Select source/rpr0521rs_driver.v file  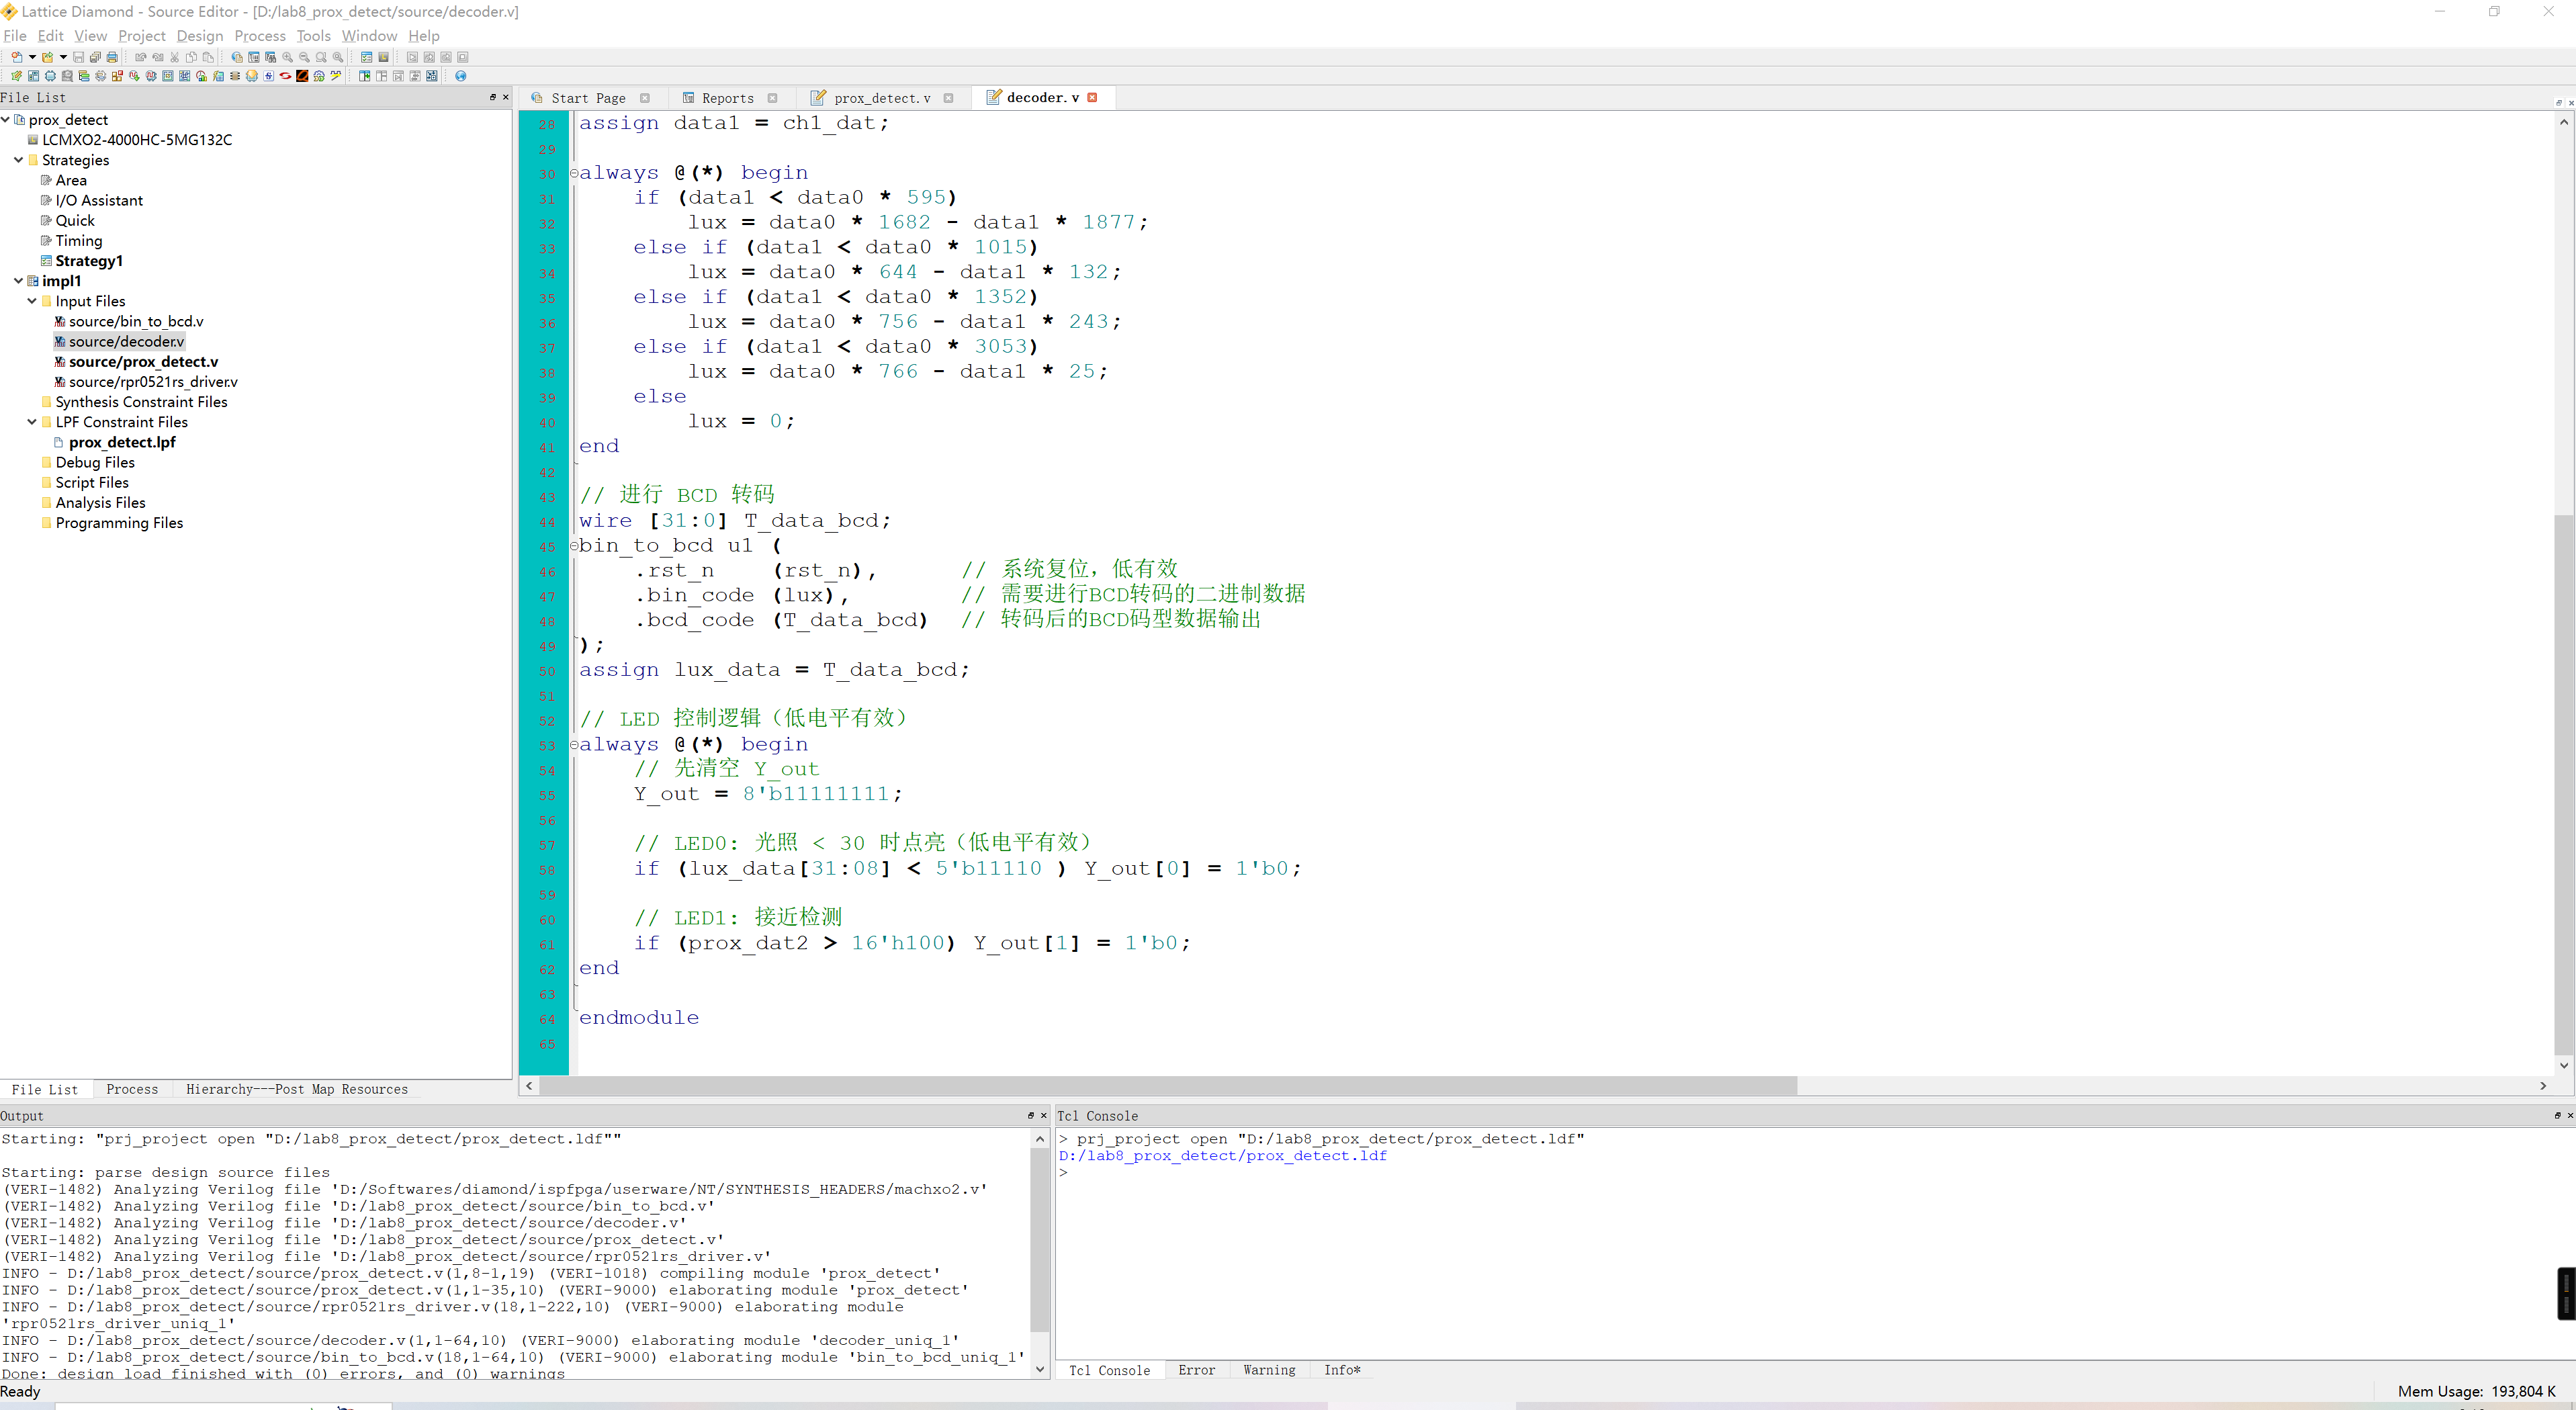coord(153,382)
